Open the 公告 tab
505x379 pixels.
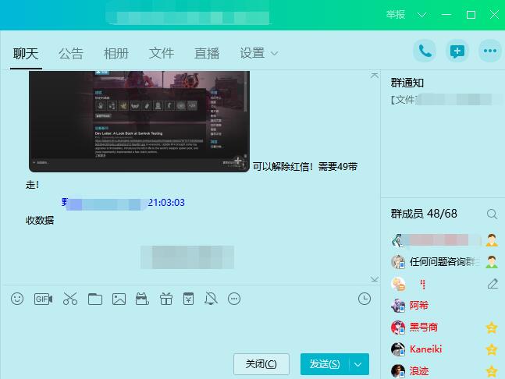tap(71, 53)
